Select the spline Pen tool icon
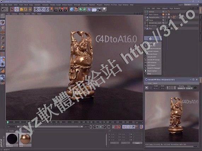This screenshot has width=202, height=151. coord(76,10)
